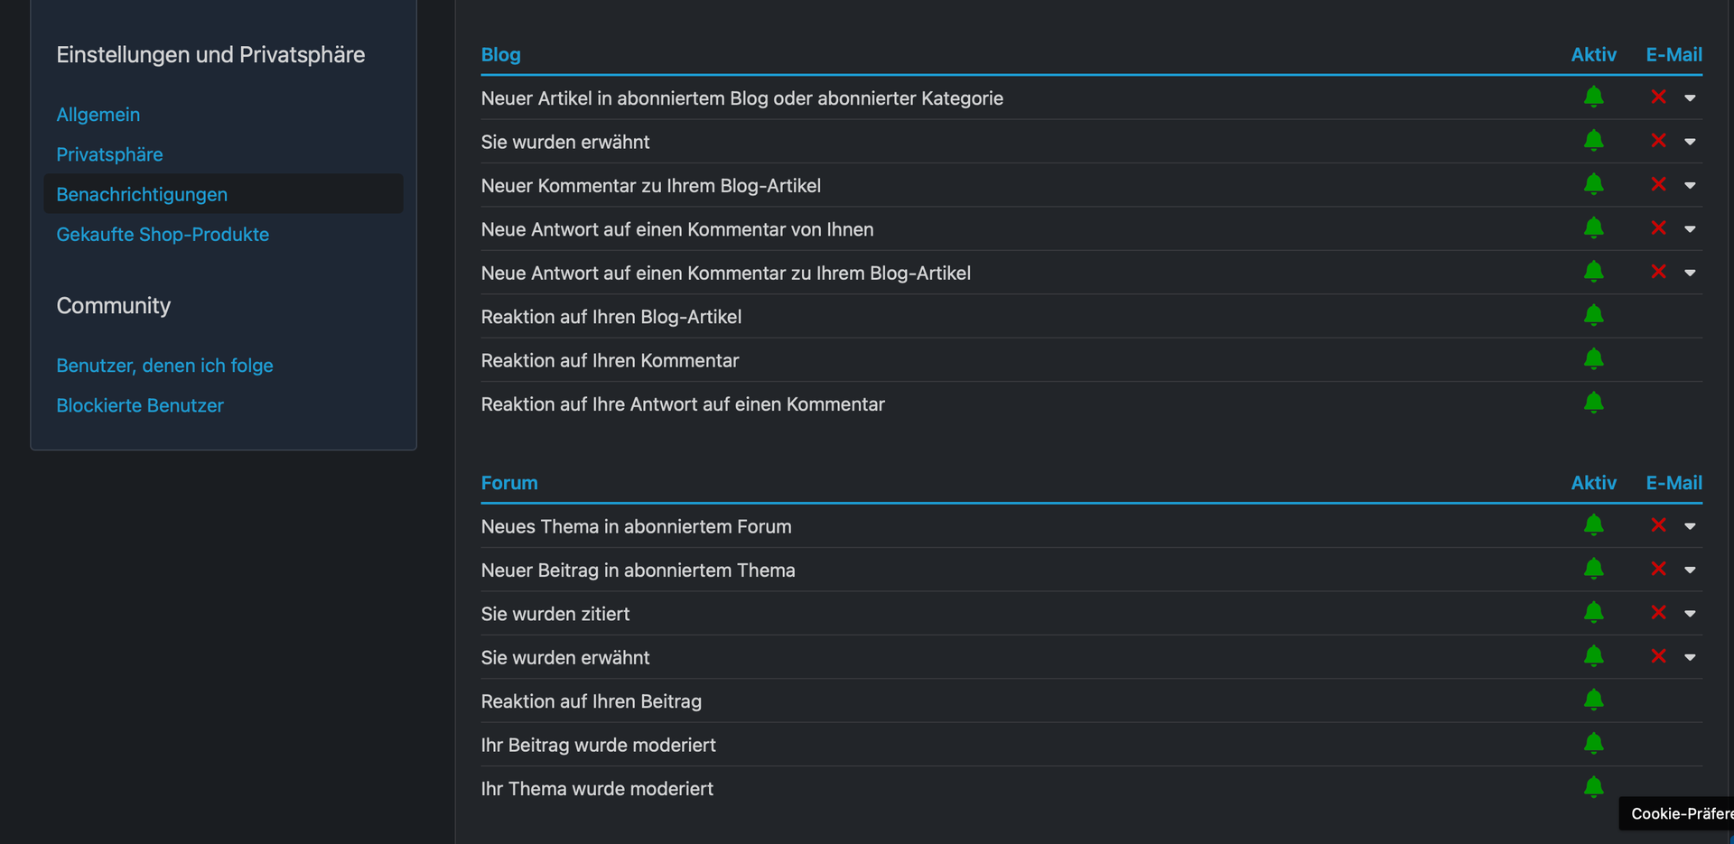The height and width of the screenshot is (844, 1734).
Task: Toggle email X for 'Neuer Beitrag in abonniertem Thema'
Action: (x=1658, y=569)
